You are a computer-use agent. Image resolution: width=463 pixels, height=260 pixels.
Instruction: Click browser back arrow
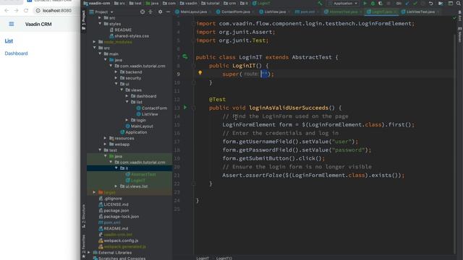7,11
